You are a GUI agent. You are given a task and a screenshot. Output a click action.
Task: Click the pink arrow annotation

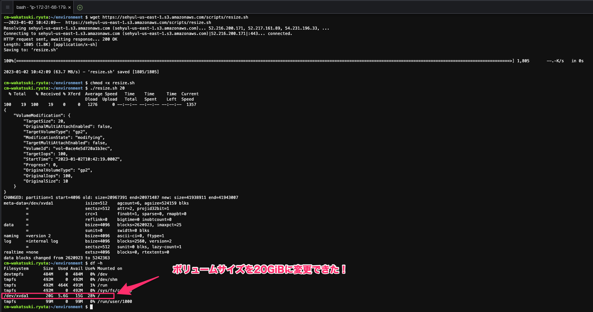click(x=138, y=285)
